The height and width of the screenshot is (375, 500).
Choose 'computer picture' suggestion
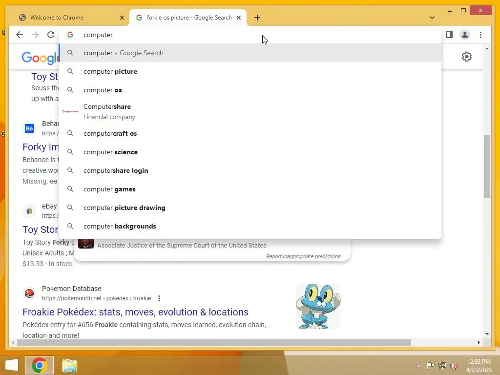[250, 71]
